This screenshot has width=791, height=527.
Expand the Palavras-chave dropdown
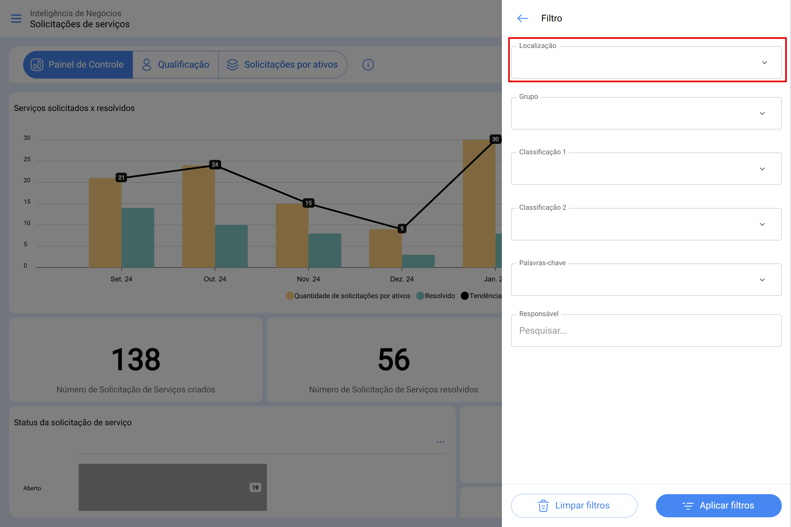(646, 280)
